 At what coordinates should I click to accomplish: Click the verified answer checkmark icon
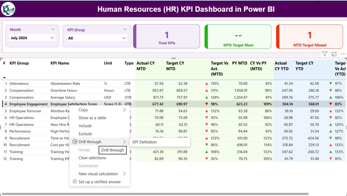[x=75, y=182]
